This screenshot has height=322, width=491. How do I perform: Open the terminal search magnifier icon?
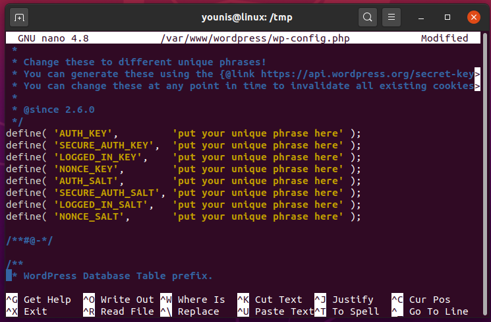[x=368, y=16]
